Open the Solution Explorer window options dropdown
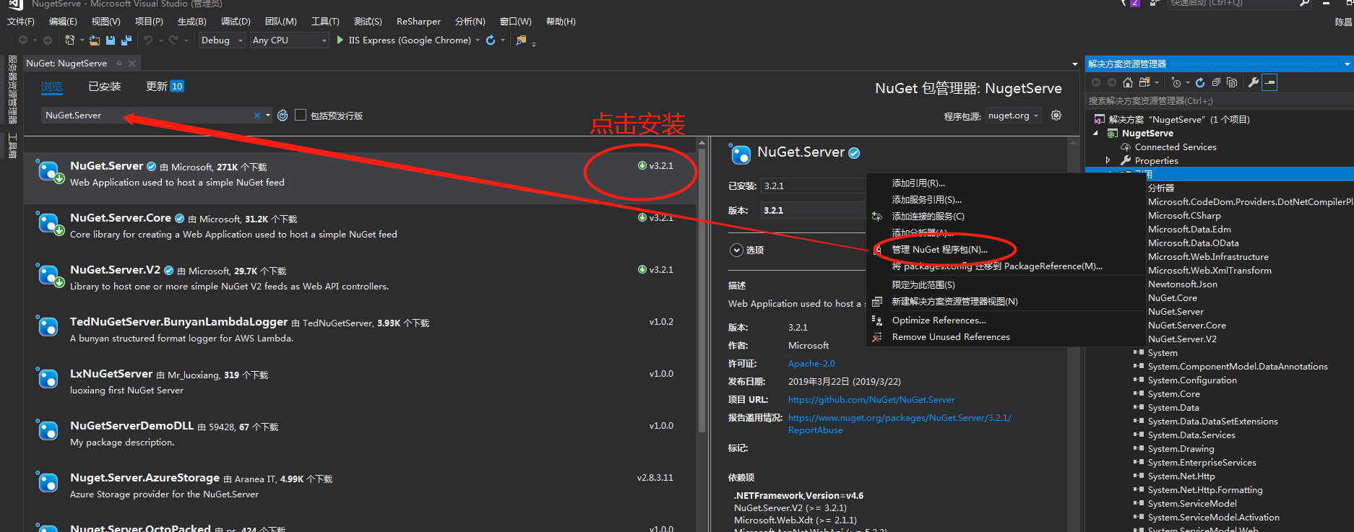 [1347, 64]
